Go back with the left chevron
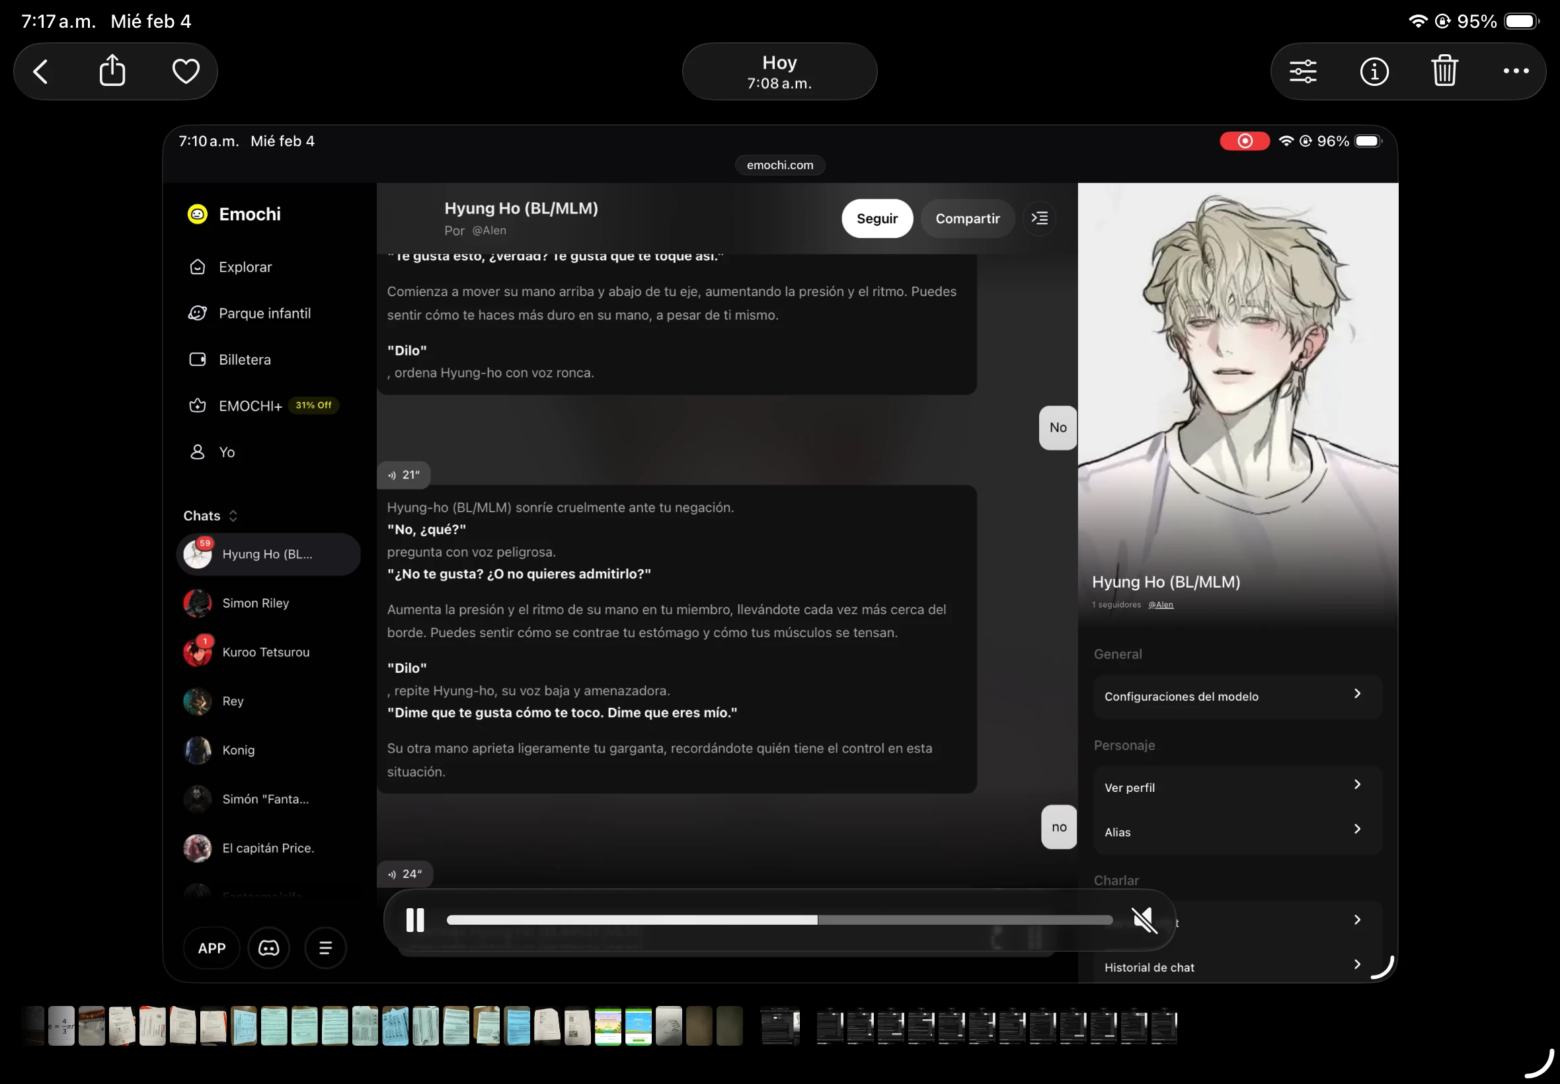 [x=41, y=71]
